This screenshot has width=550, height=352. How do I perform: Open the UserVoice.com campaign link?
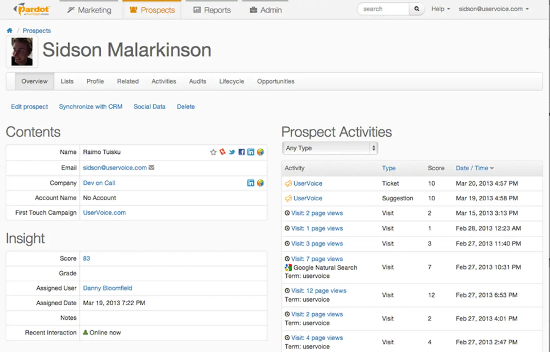coord(104,213)
